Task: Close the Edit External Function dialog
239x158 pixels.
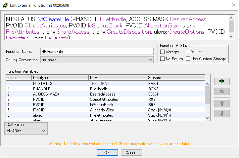Action: point(233,5)
